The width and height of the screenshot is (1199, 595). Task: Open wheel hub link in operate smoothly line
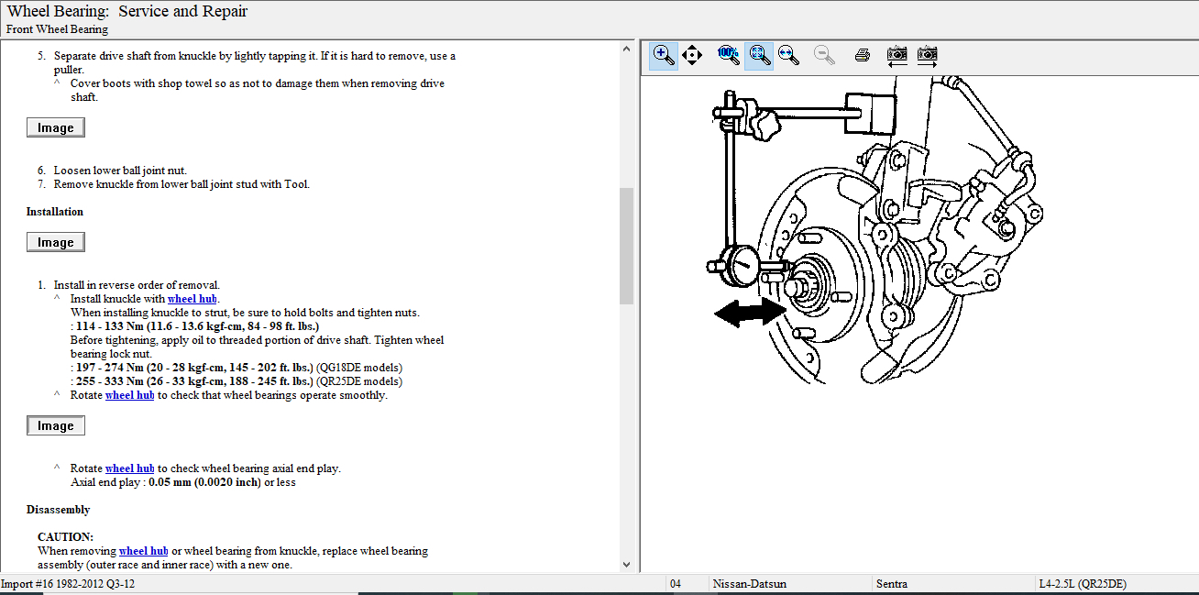(129, 395)
